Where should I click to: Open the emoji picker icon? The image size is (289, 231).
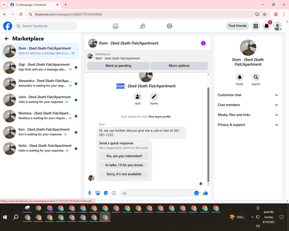pos(197,193)
